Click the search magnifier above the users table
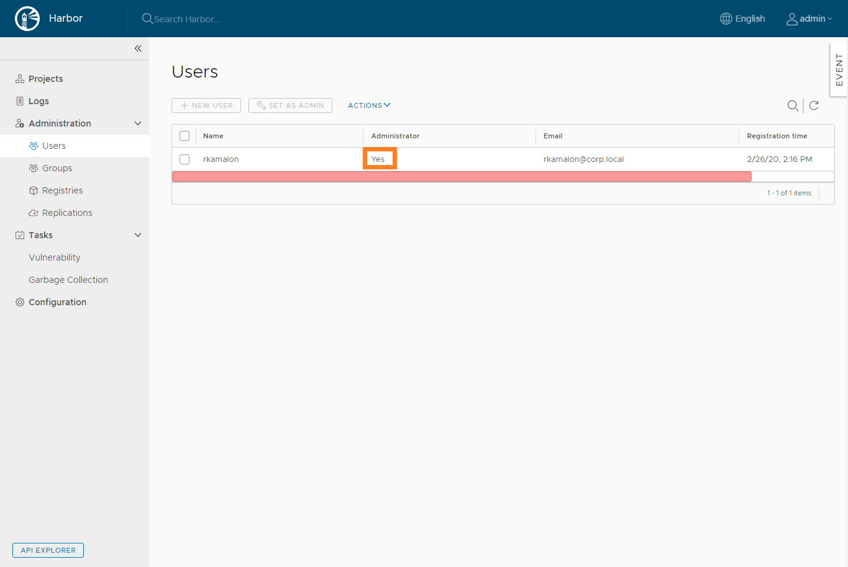The image size is (848, 567). (793, 106)
